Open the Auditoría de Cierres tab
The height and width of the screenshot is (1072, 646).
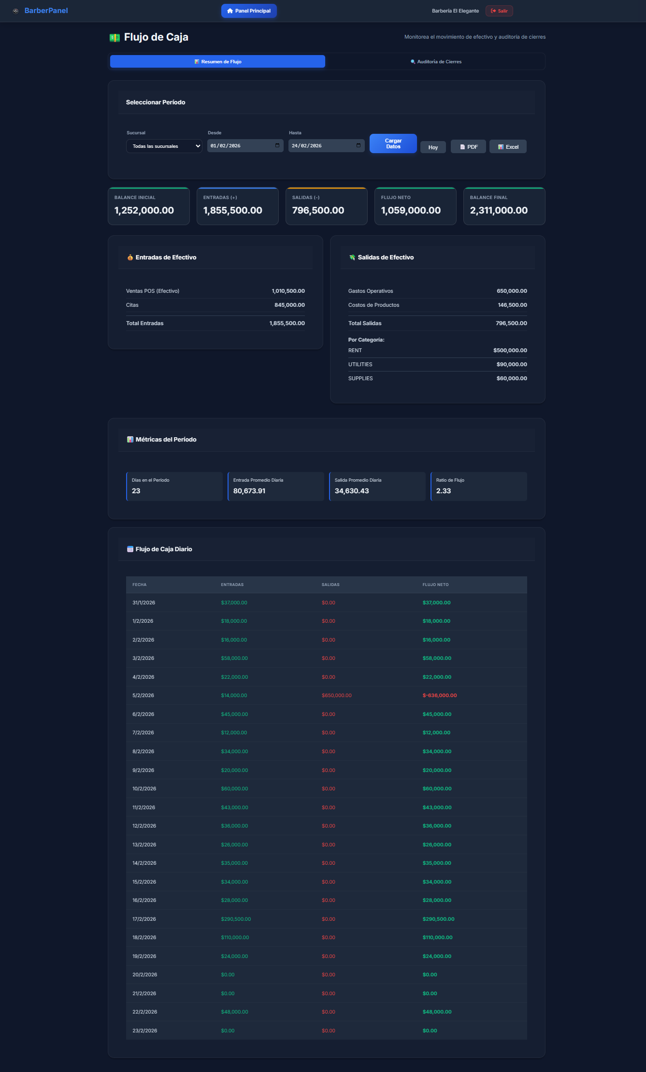click(436, 62)
